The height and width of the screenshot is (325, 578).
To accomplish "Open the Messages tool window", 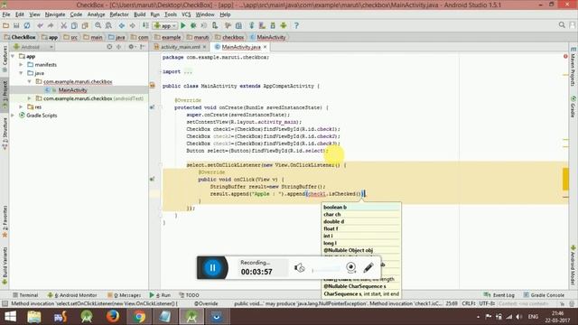I will click(124, 295).
